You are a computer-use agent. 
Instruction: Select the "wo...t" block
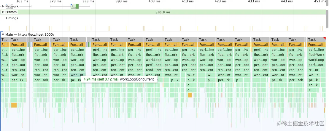[x=313, y=75]
